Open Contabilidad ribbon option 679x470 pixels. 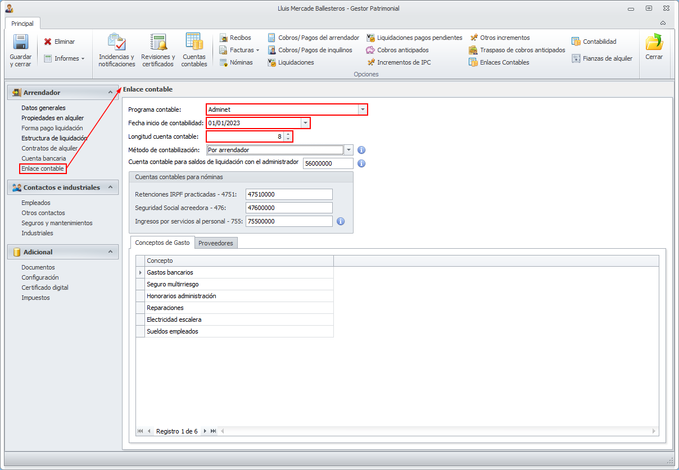click(594, 42)
